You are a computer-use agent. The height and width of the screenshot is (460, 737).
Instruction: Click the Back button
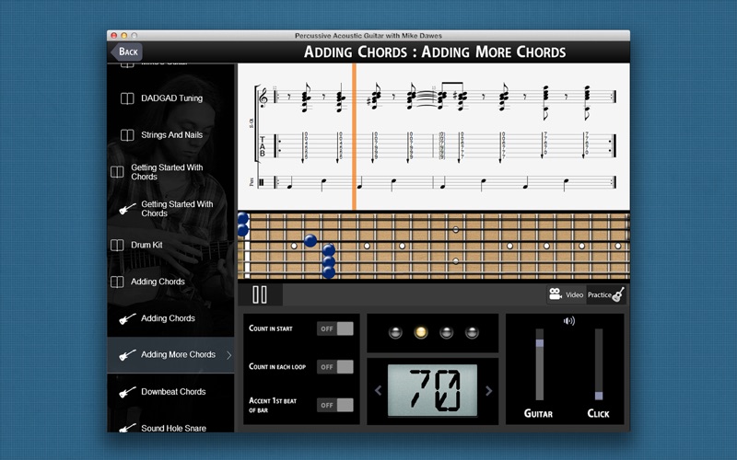127,52
